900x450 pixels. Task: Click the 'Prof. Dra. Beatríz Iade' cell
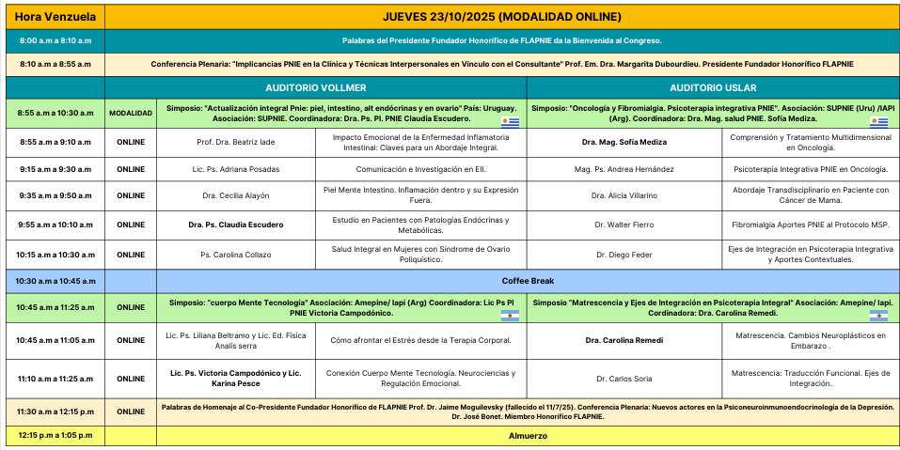click(236, 142)
